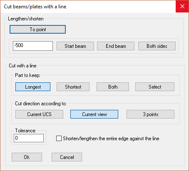Click the Shorten/lengthen entire edge label text
The image size is (189, 171).
coord(111,139)
